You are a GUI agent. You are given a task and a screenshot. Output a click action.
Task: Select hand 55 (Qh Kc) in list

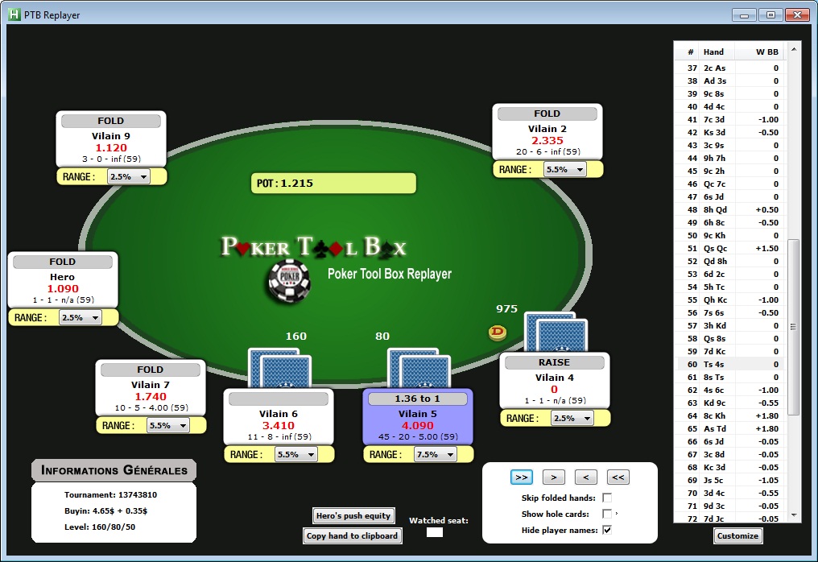point(730,300)
